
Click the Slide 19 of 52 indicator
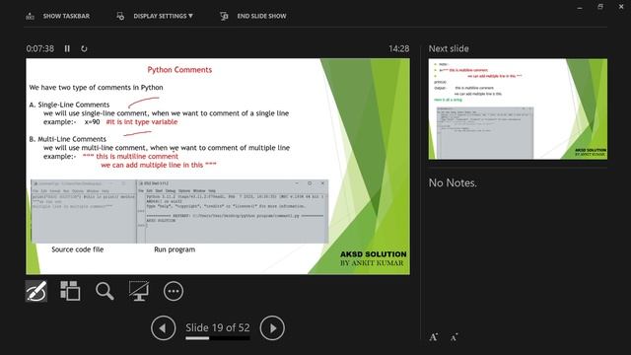(x=217, y=327)
